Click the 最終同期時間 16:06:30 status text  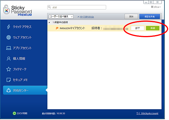(53, 113)
